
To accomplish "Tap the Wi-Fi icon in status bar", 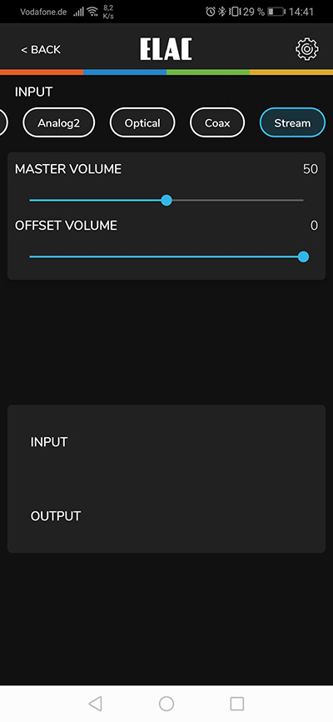I will (x=92, y=12).
